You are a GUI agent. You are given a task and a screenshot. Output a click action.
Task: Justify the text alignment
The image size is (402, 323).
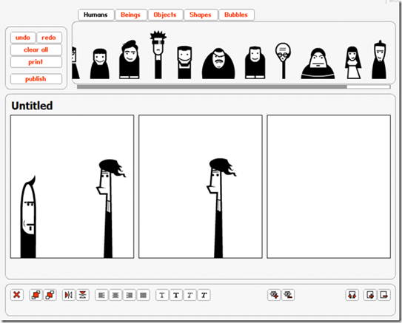click(x=143, y=295)
